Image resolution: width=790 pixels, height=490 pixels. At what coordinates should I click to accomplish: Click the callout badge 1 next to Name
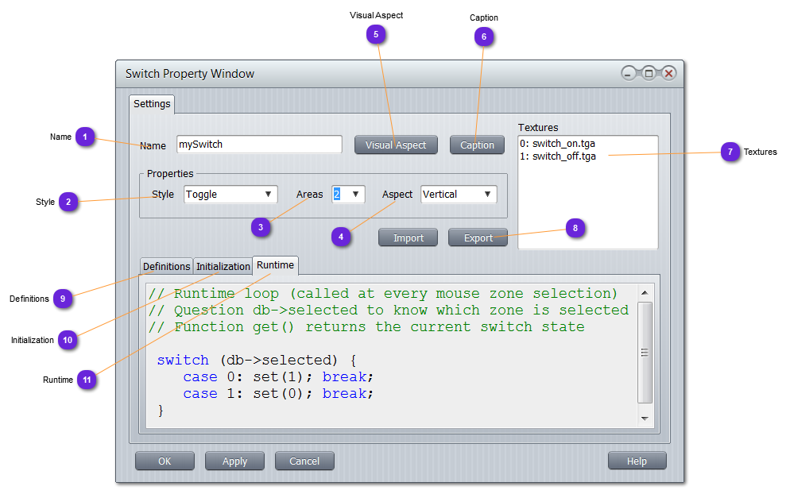pyautogui.click(x=85, y=137)
